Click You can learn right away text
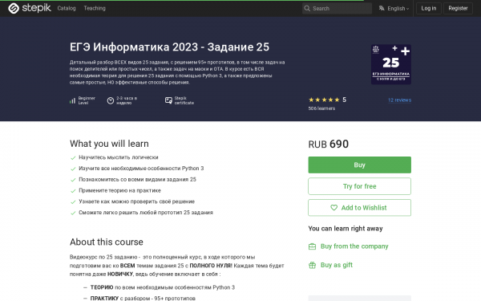The height and width of the screenshot is (301, 481). 346,229
